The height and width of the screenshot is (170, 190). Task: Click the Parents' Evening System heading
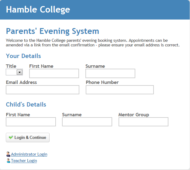tap(53, 31)
